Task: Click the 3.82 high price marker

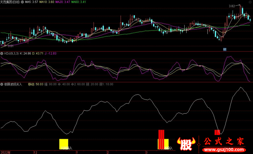Action: [x=232, y=6]
